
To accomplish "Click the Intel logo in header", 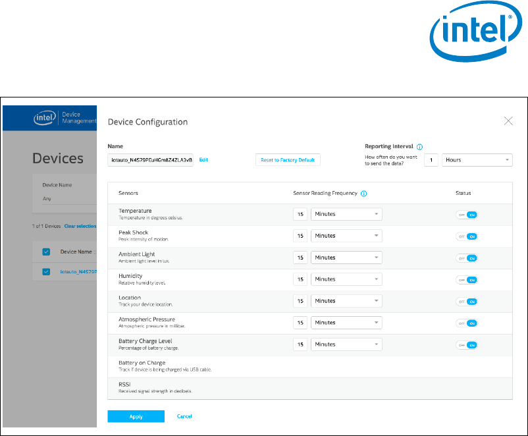I will point(43,119).
